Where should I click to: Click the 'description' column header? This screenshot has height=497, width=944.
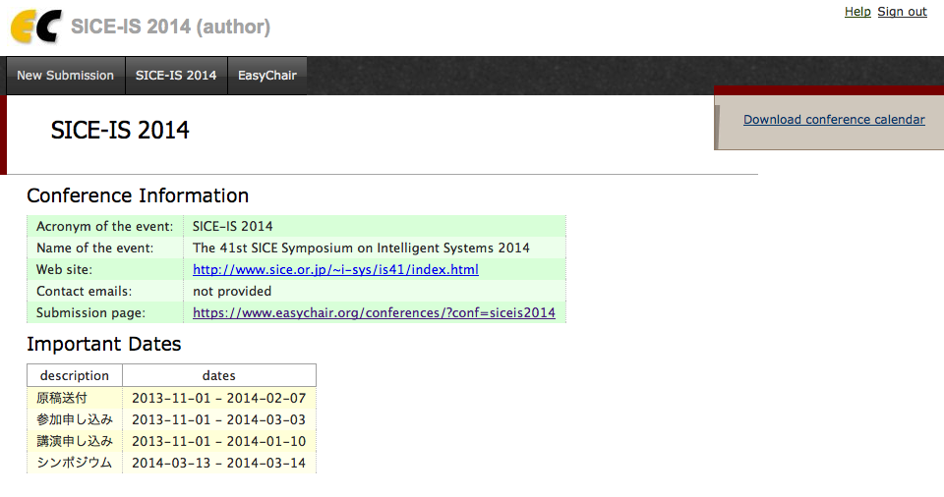point(75,375)
